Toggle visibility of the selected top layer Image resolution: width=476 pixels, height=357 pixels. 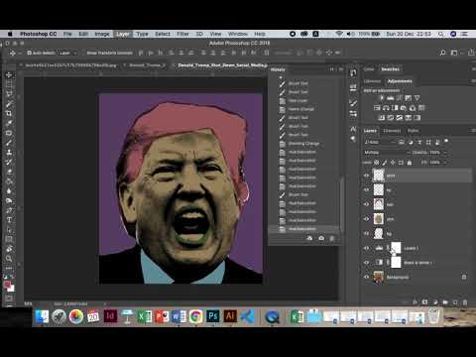[x=366, y=176]
